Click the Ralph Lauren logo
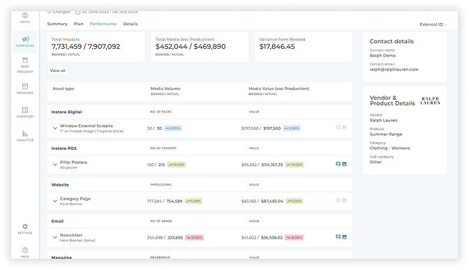Viewport: 469px width, 270px height. coord(431,100)
